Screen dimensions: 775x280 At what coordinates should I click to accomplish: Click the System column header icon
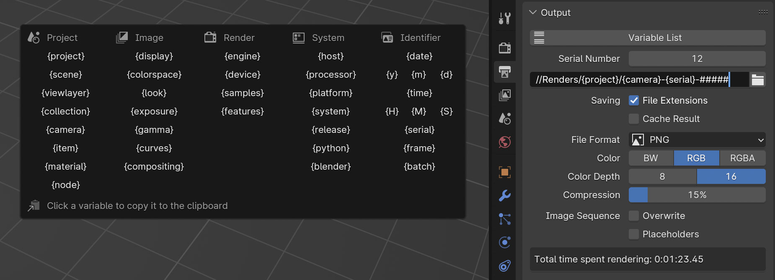(299, 38)
